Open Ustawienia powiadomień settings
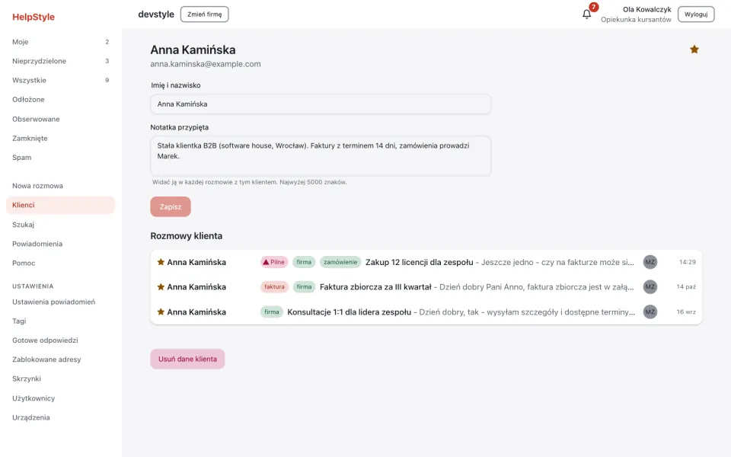 pos(61,302)
